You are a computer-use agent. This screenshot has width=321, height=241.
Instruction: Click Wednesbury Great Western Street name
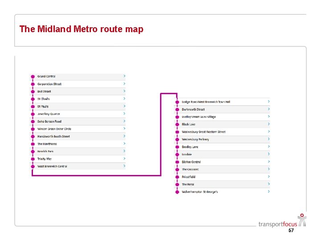tap(204, 132)
